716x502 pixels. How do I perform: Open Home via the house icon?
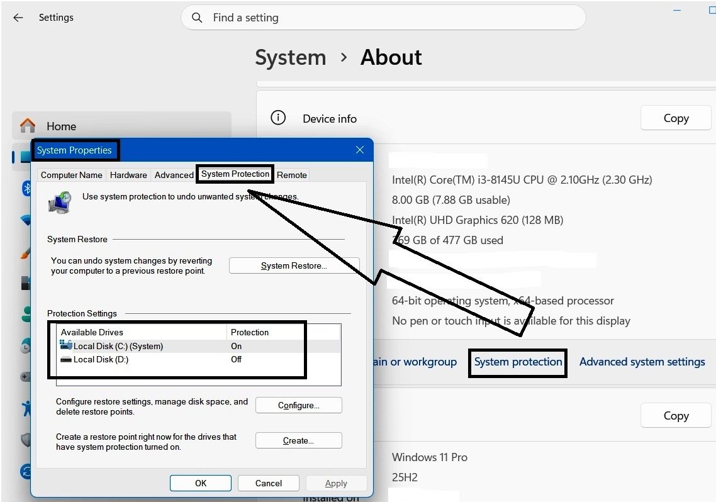click(x=28, y=126)
